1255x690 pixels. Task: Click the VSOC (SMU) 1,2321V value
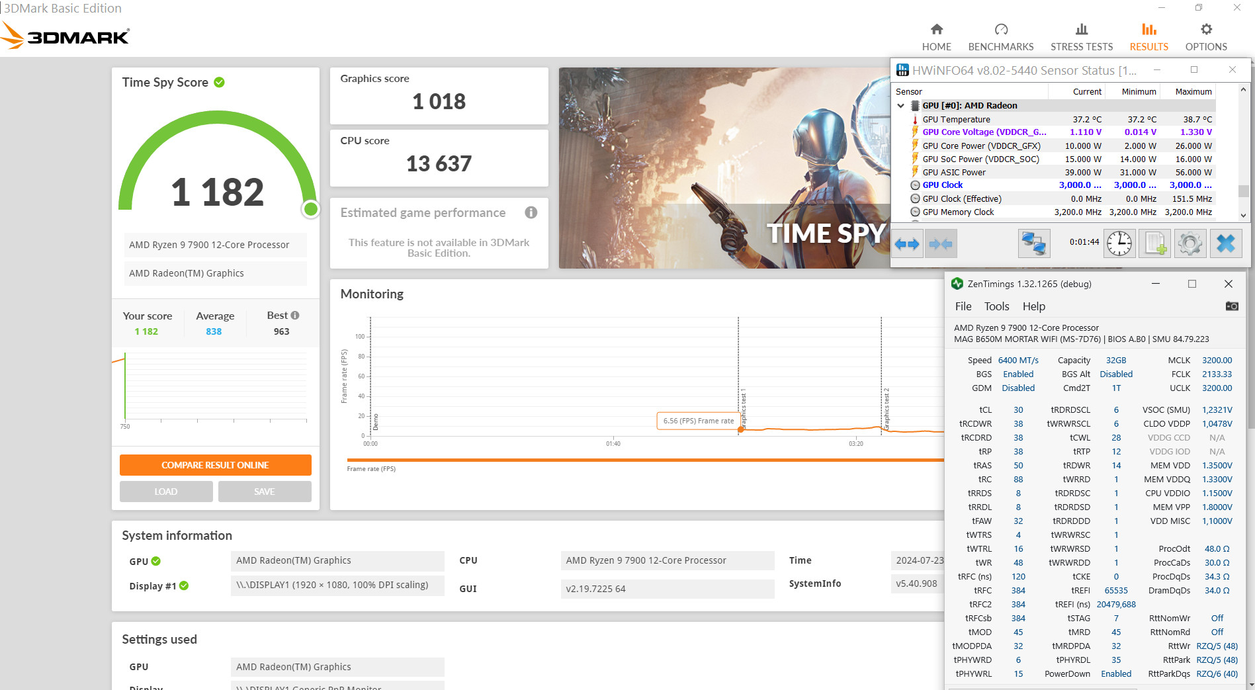click(x=1217, y=410)
